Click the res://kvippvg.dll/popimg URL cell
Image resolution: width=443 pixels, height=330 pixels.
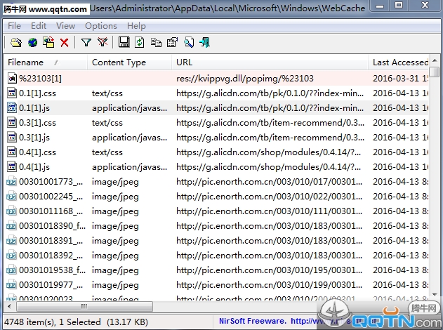(244, 78)
